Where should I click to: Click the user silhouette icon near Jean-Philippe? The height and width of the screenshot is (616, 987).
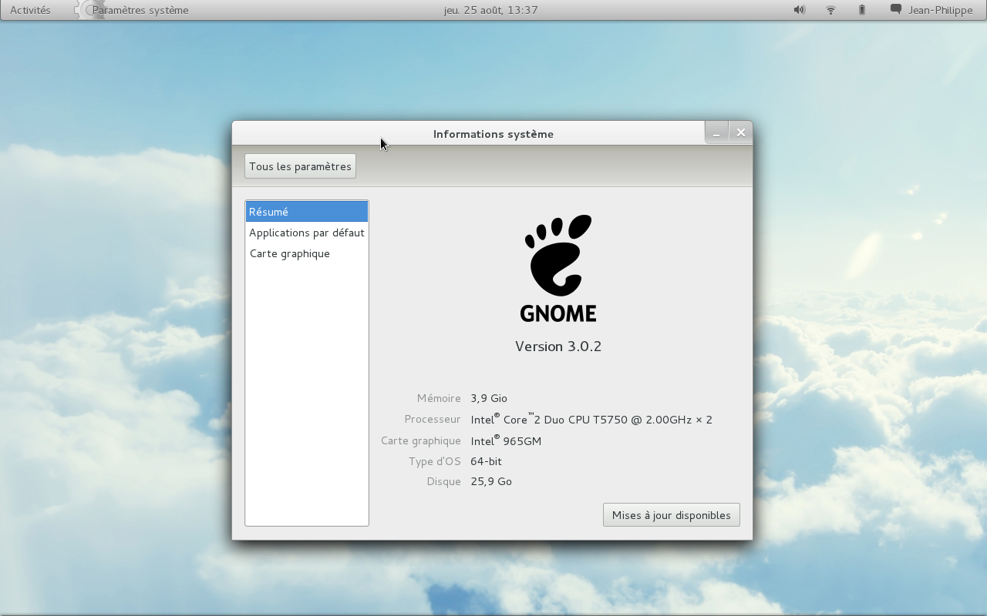click(x=894, y=10)
